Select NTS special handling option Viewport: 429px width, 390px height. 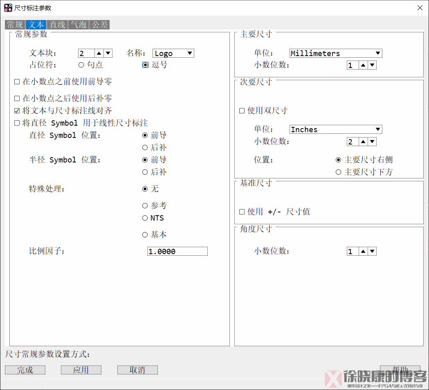145,218
